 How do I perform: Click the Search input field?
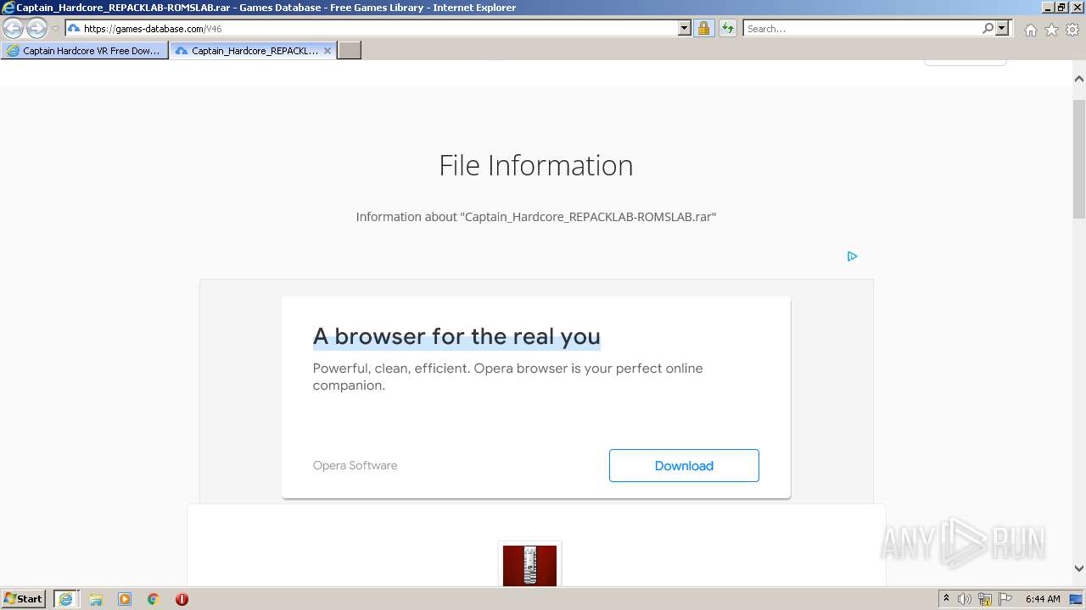[861, 29]
